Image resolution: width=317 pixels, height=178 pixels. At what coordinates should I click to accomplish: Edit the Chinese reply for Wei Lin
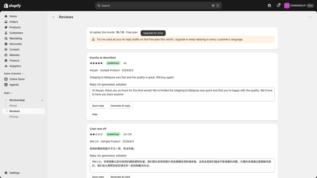pos(182,165)
